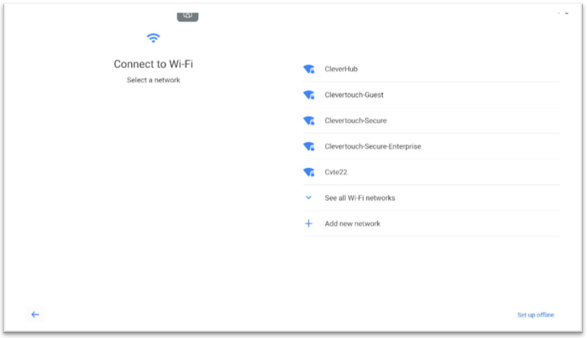Select Clevertouch-Secure-Enterprise from the list
The height and width of the screenshot is (338, 587).
373,147
